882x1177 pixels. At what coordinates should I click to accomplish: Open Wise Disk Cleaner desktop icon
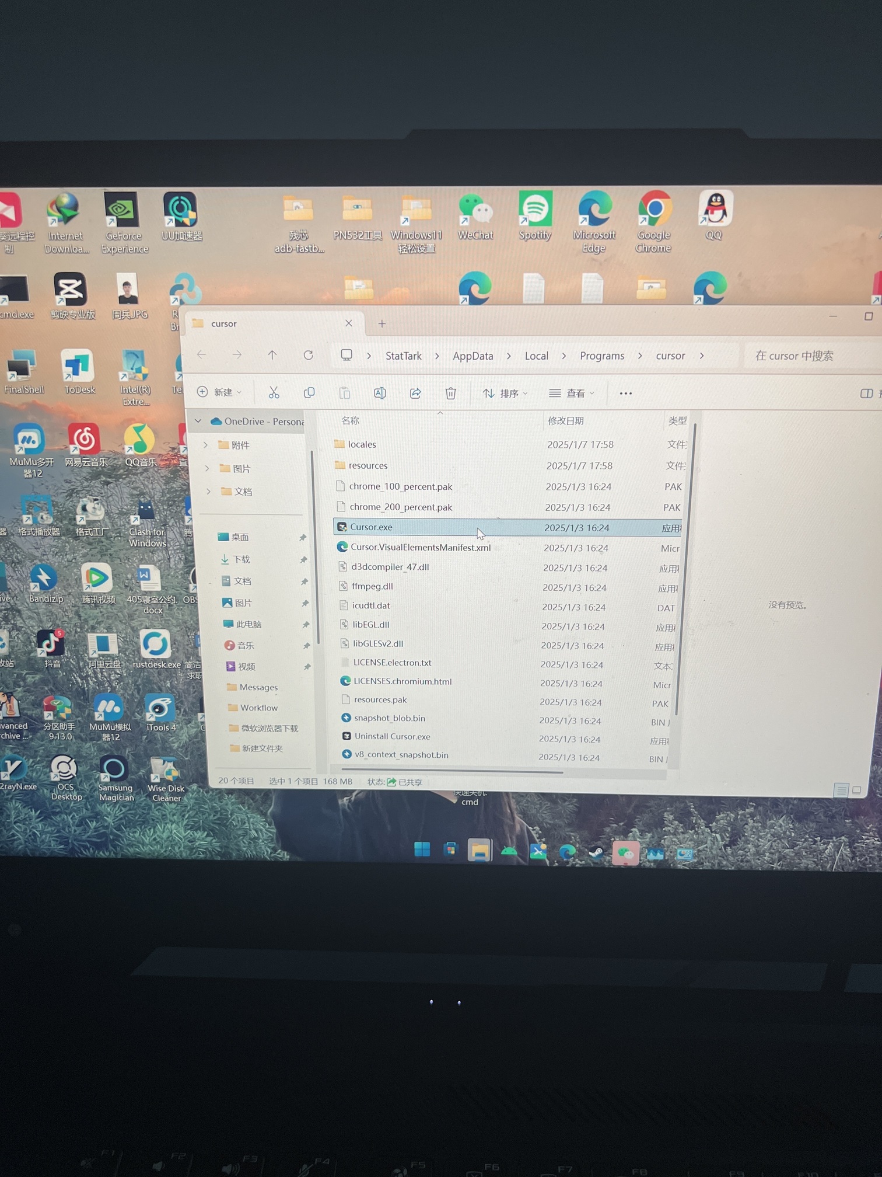[166, 779]
